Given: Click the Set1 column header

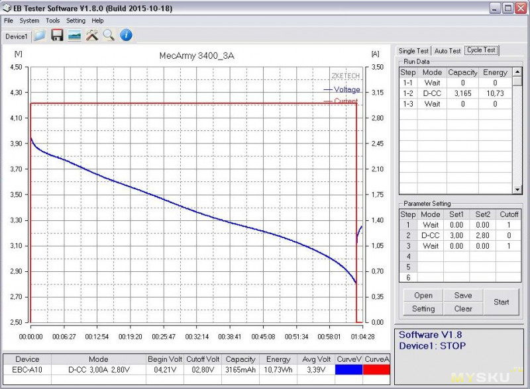Looking at the screenshot, I should click(456, 214).
